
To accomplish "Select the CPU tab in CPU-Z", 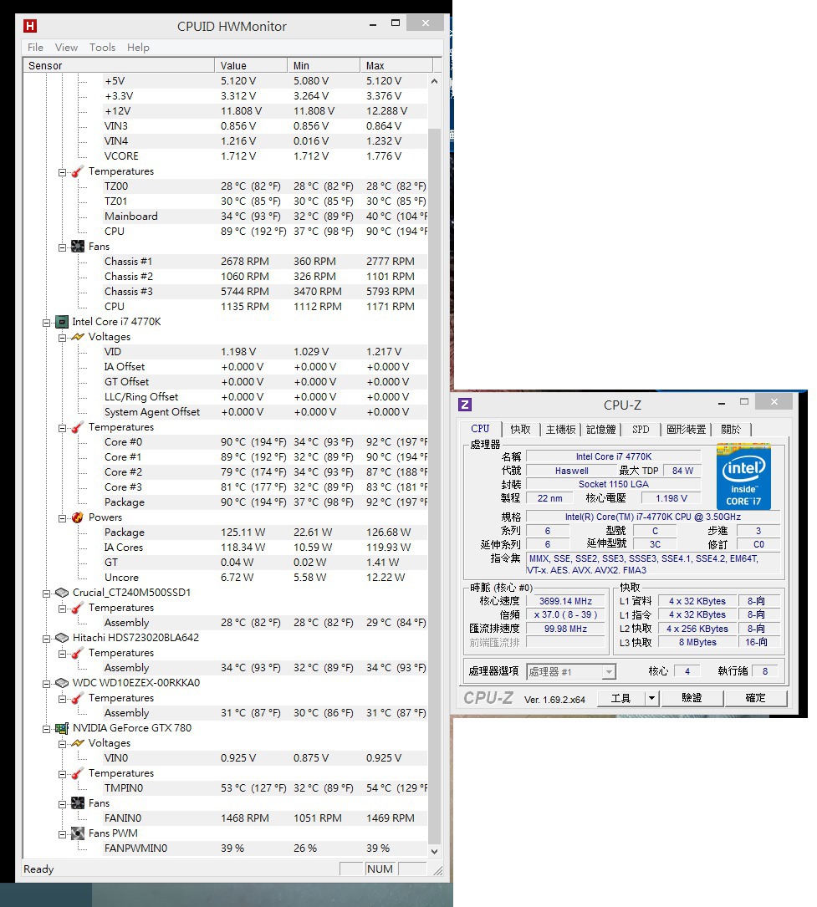I will coord(480,429).
